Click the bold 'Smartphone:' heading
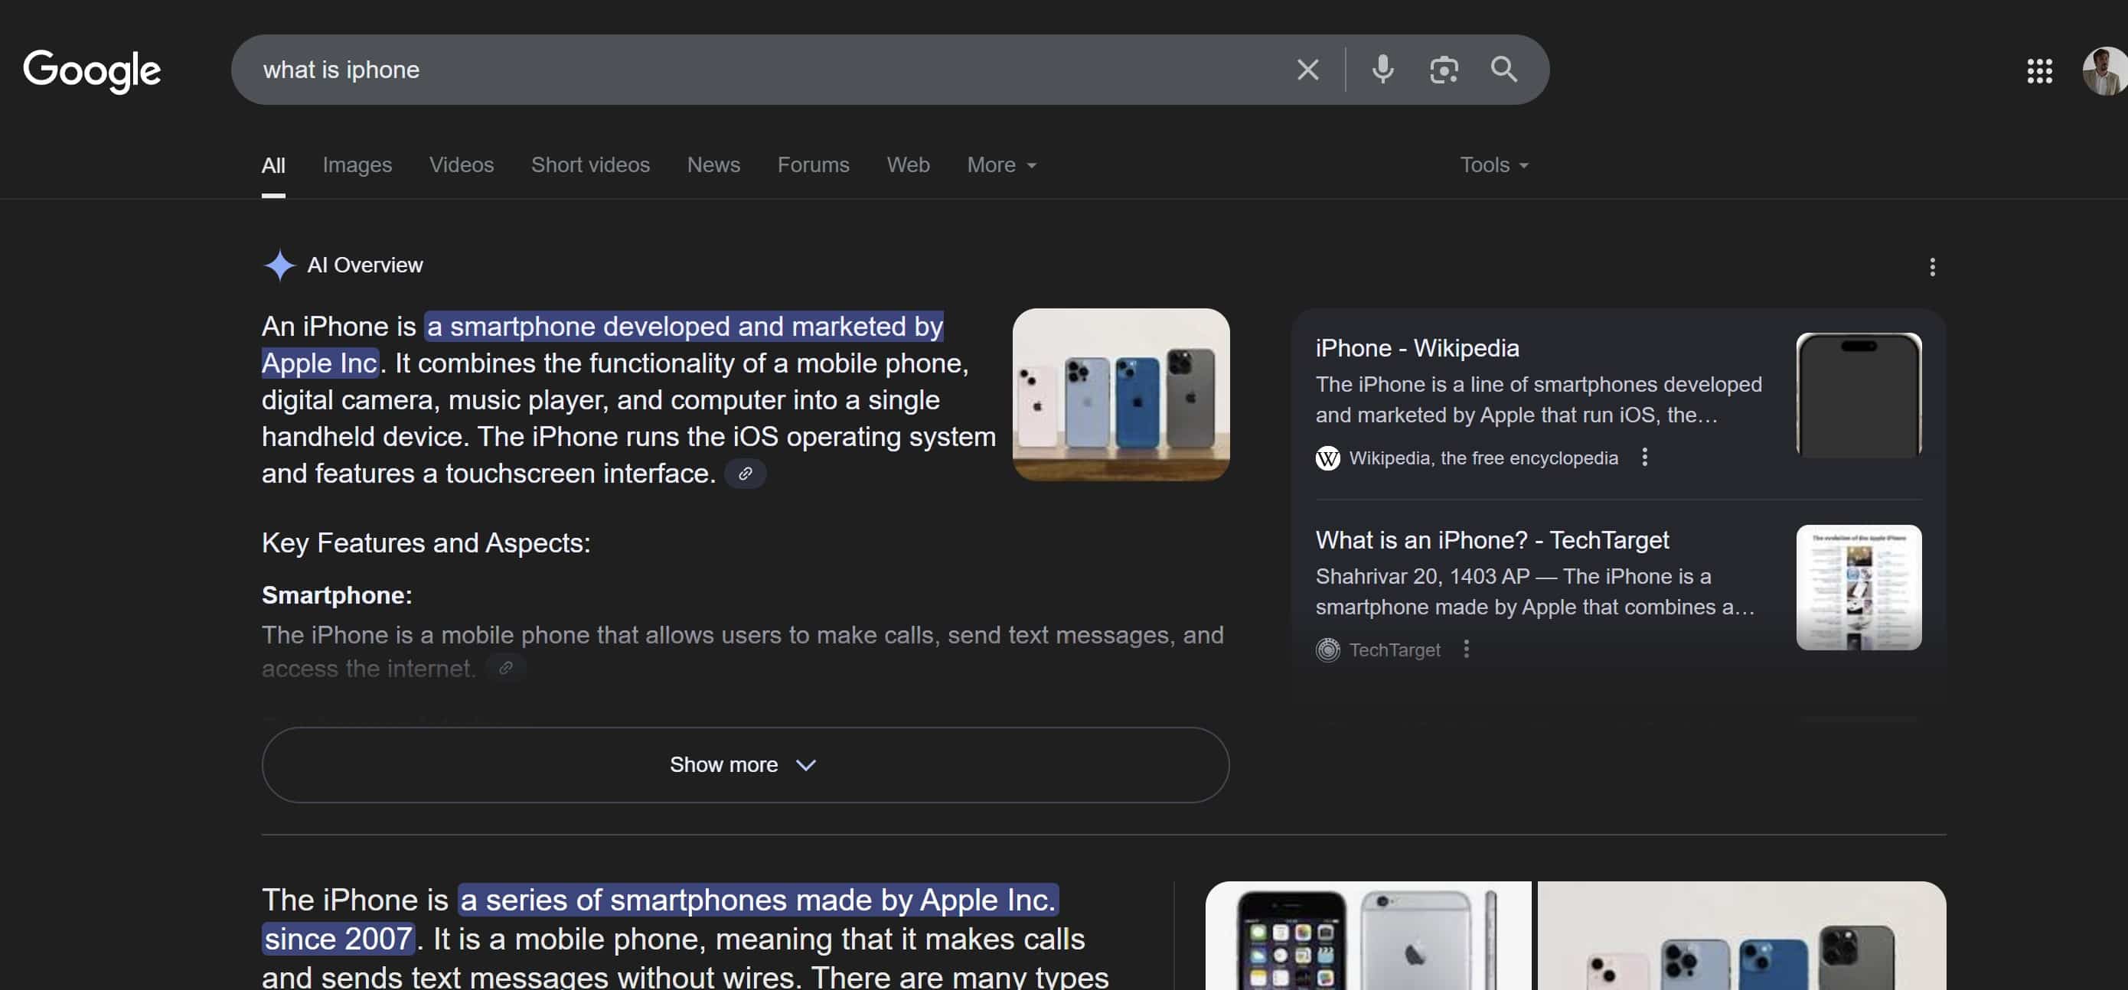The image size is (2128, 990). (x=336, y=595)
